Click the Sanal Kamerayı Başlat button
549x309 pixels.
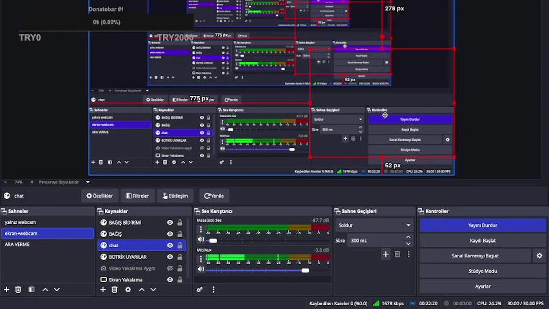coord(475,256)
